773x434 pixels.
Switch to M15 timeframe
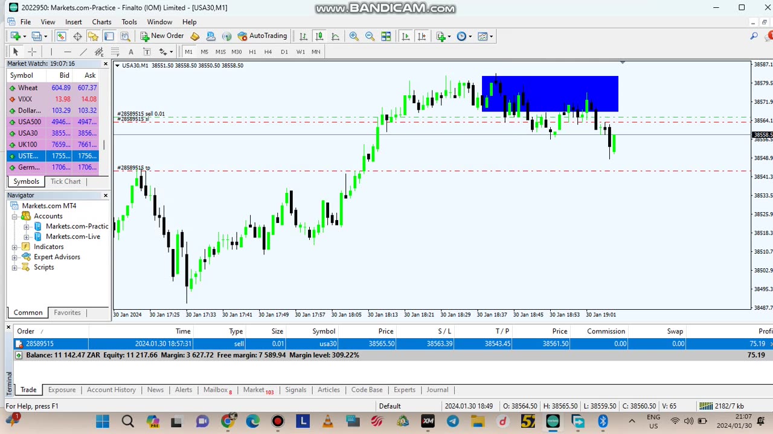(220, 52)
